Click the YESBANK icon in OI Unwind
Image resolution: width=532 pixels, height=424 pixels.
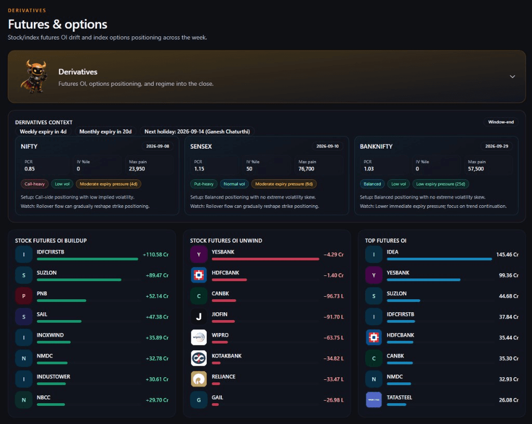199,255
